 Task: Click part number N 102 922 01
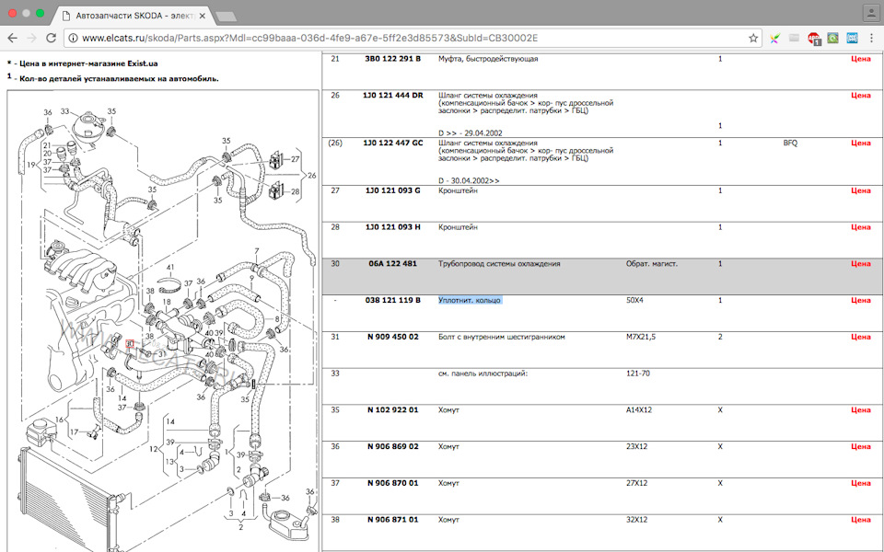tap(393, 410)
